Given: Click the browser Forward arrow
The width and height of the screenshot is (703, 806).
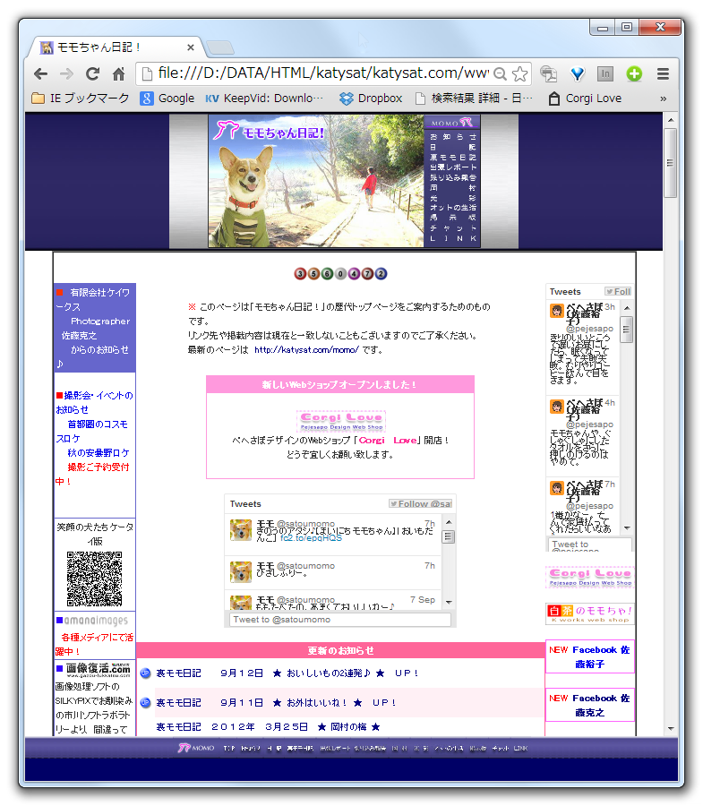Looking at the screenshot, I should [x=67, y=74].
